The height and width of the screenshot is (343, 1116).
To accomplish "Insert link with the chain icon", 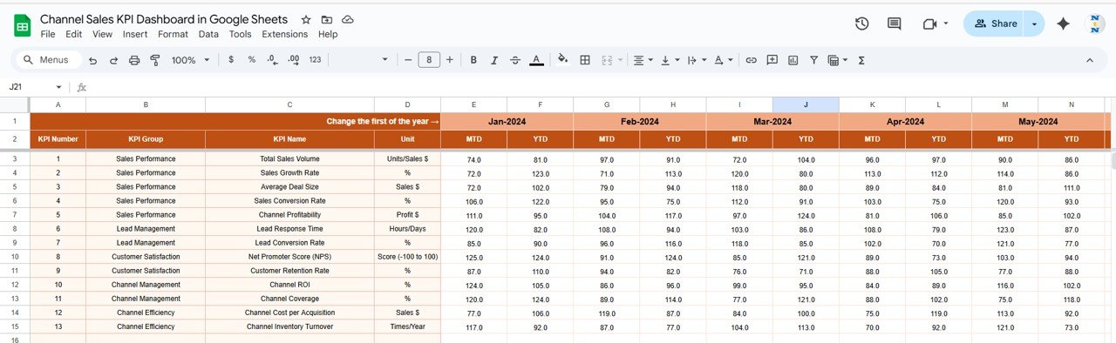I will 751,60.
